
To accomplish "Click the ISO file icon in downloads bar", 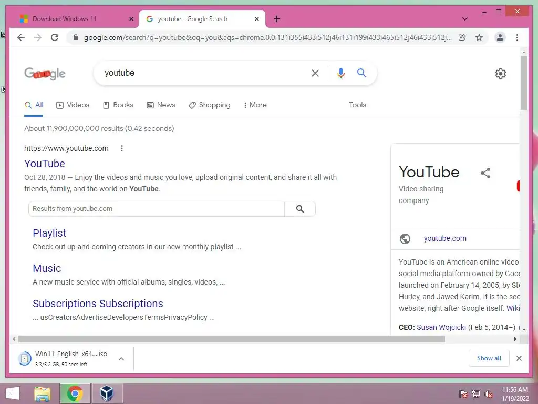I will pos(25,359).
